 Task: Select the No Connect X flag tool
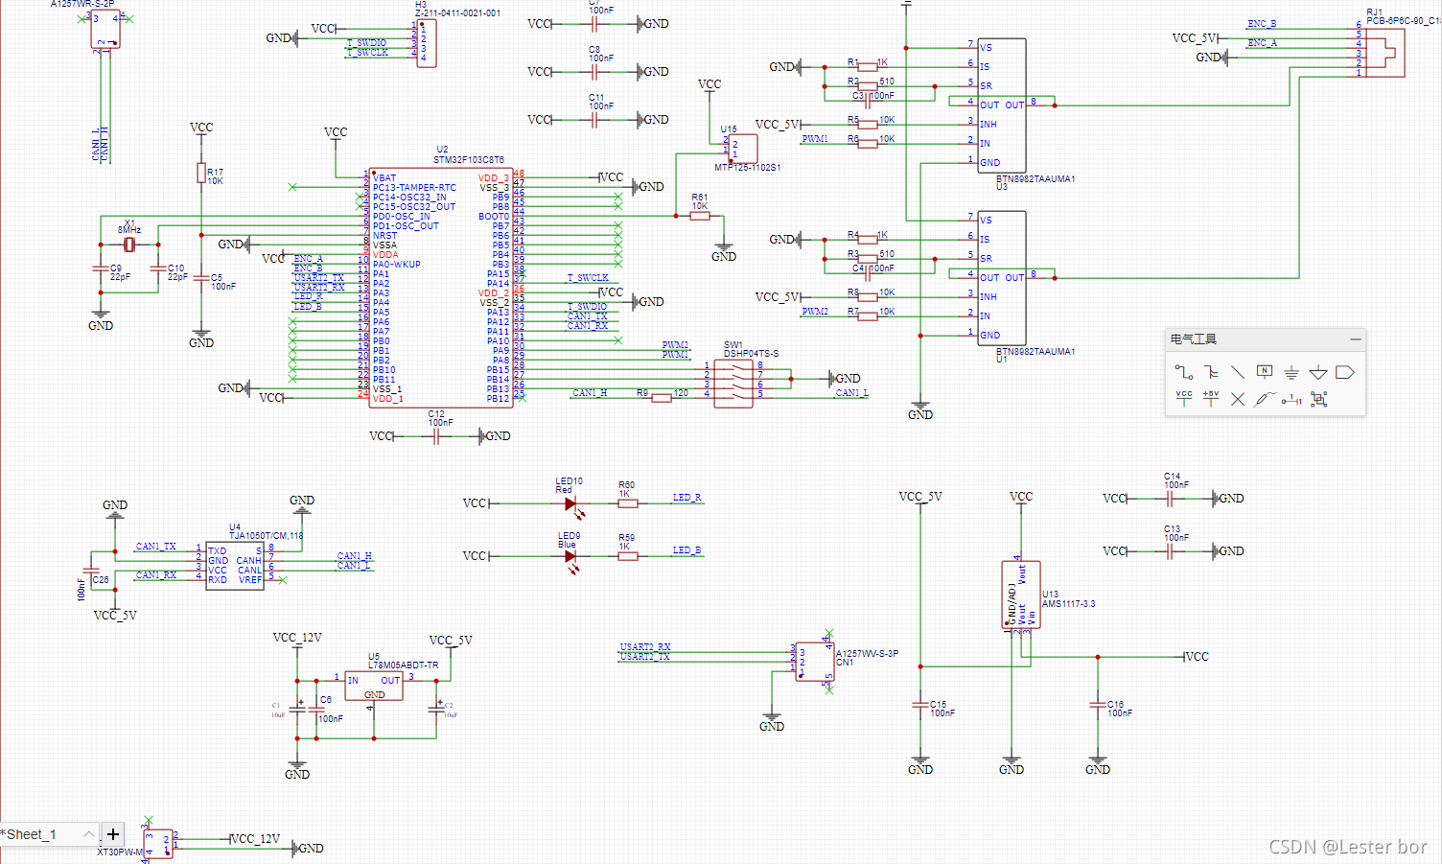click(1238, 399)
